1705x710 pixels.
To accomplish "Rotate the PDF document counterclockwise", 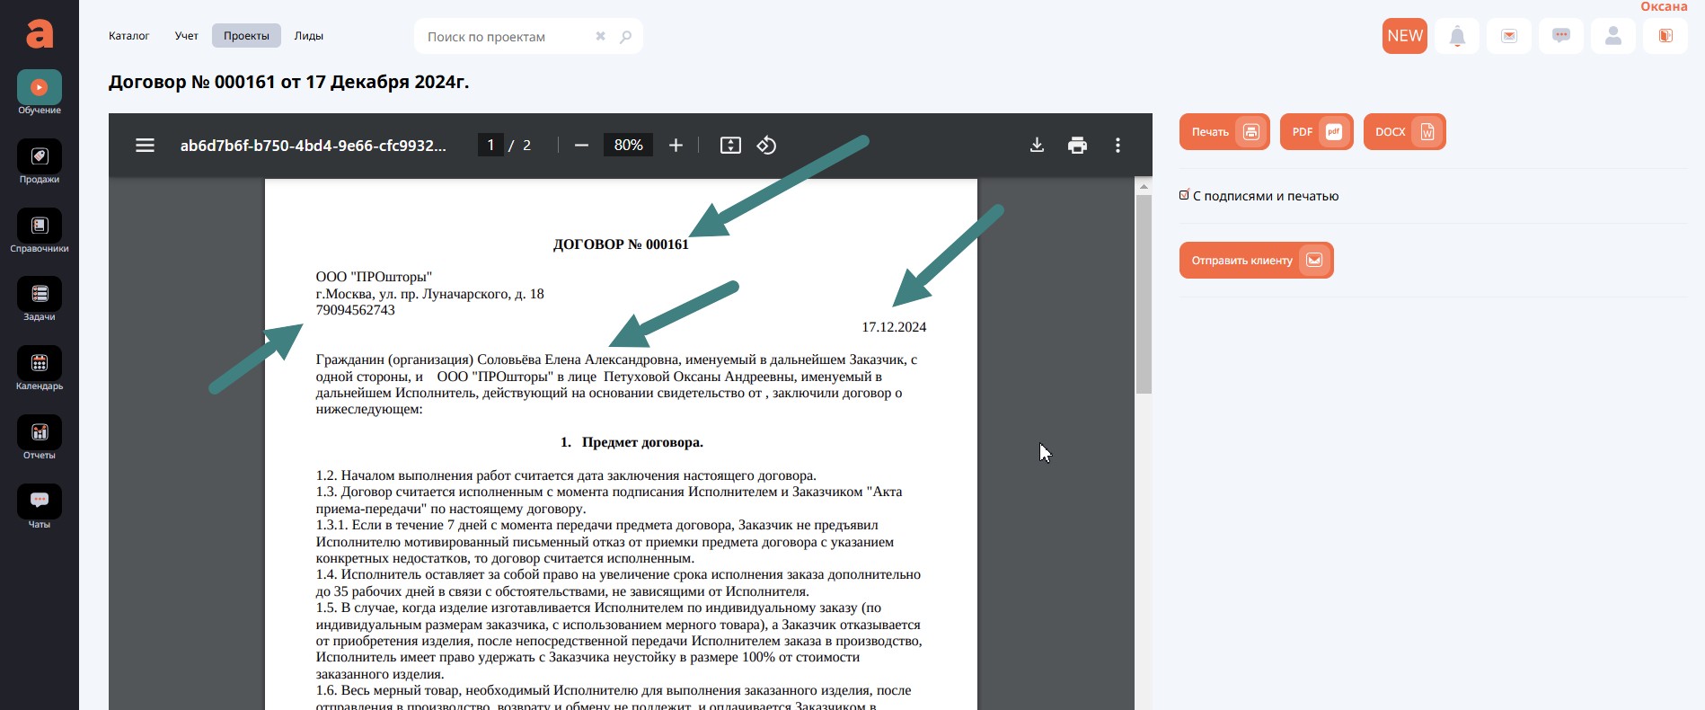I will point(766,146).
